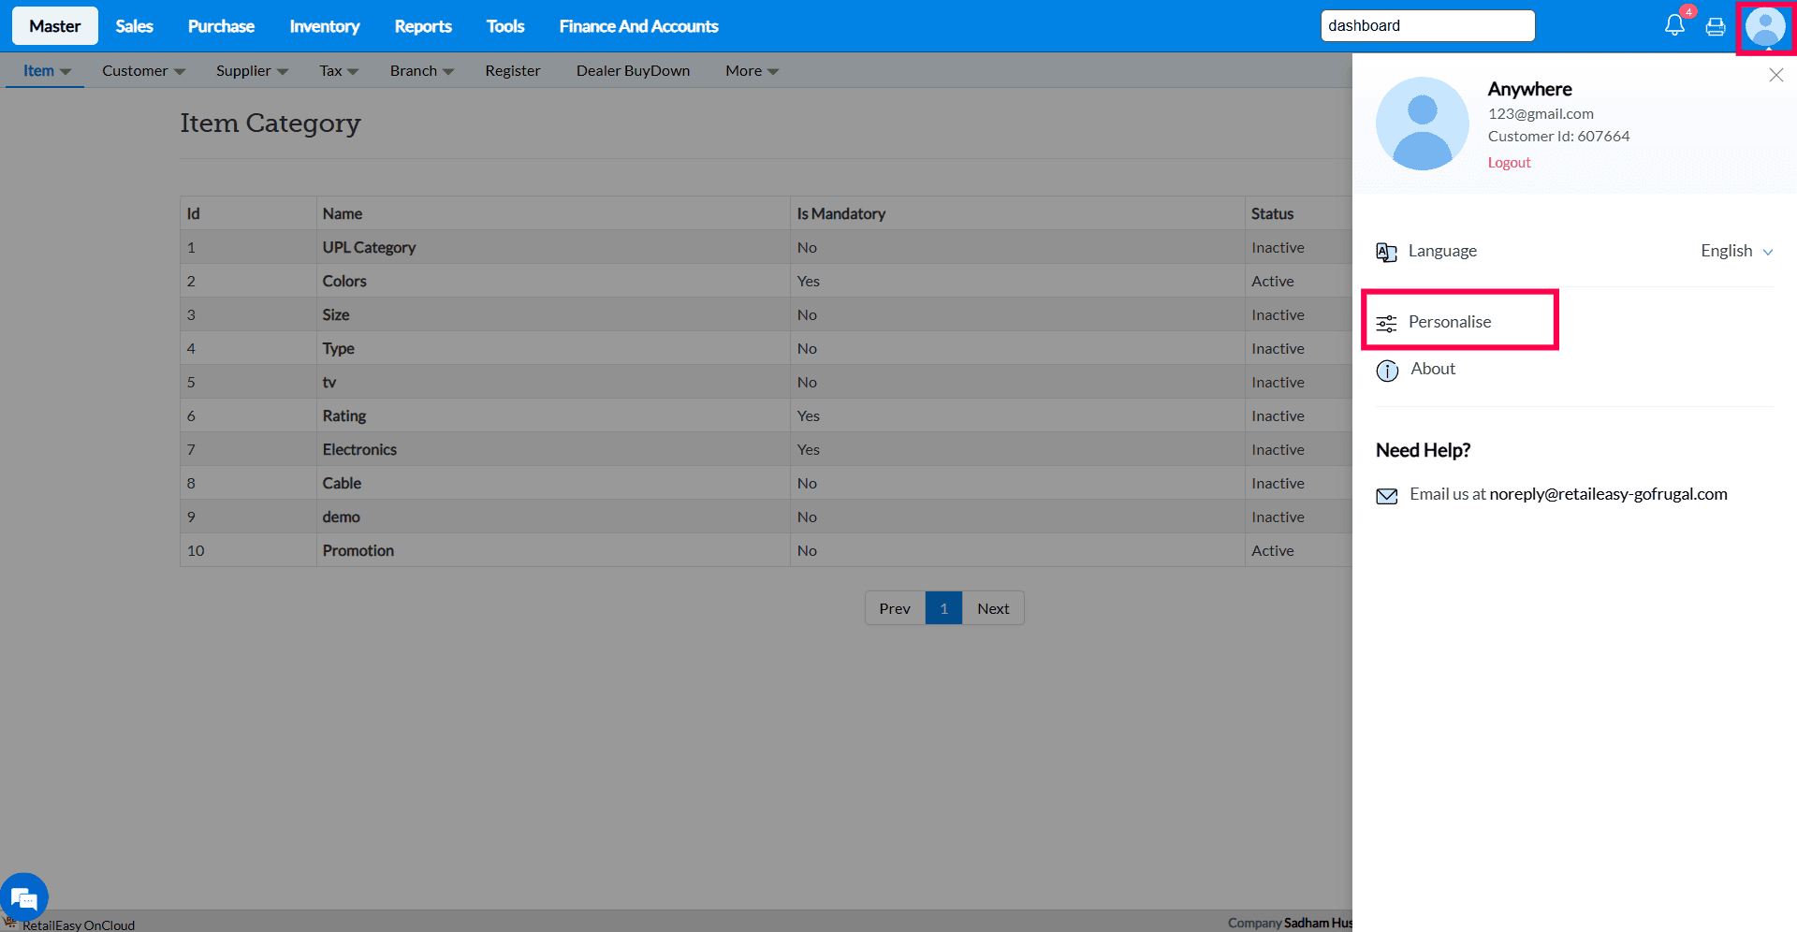
Task: Open the Inventory menu
Action: pyautogui.click(x=325, y=26)
